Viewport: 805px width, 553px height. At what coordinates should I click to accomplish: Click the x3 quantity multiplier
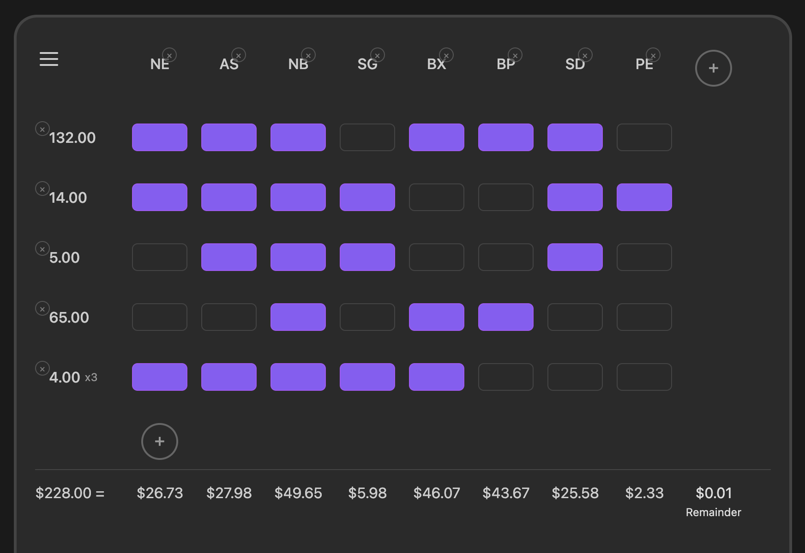click(x=91, y=377)
